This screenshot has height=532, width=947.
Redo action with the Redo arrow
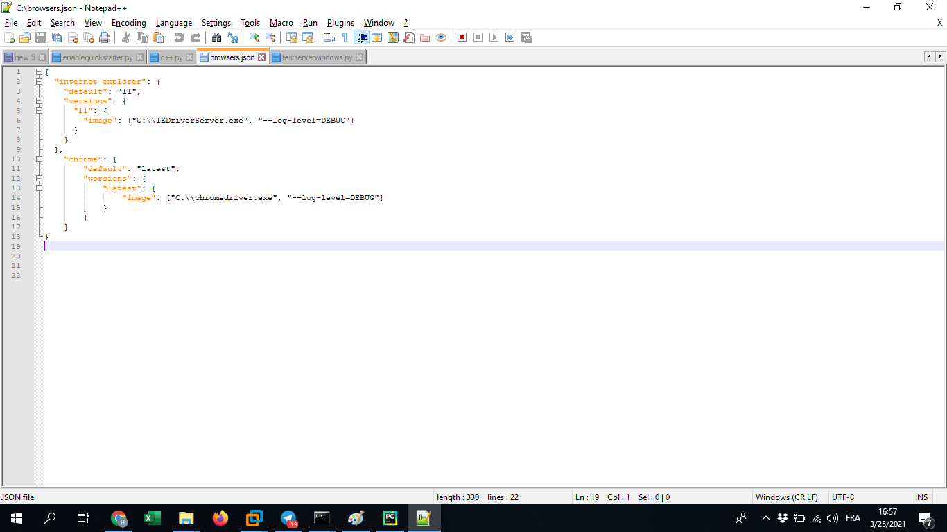(x=196, y=37)
